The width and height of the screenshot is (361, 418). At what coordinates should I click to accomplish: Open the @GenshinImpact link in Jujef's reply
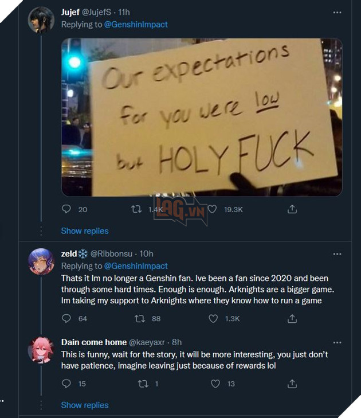point(136,25)
